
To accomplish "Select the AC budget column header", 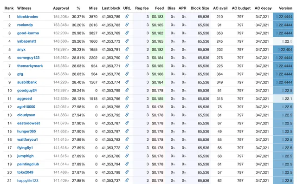I will click(241, 8).
